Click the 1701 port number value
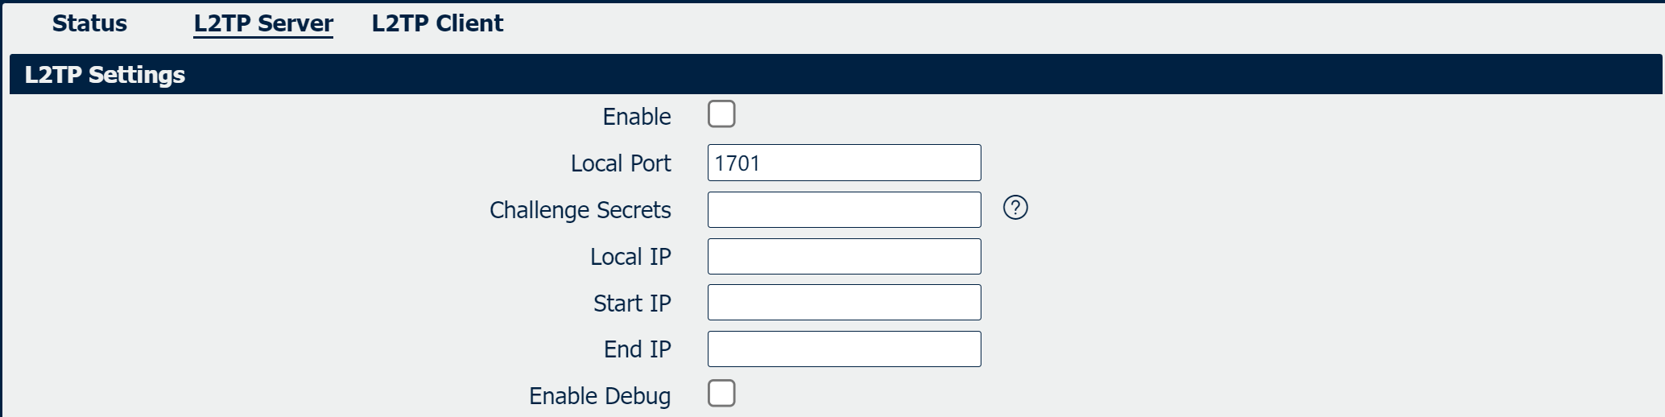The image size is (1665, 417). coord(737,163)
